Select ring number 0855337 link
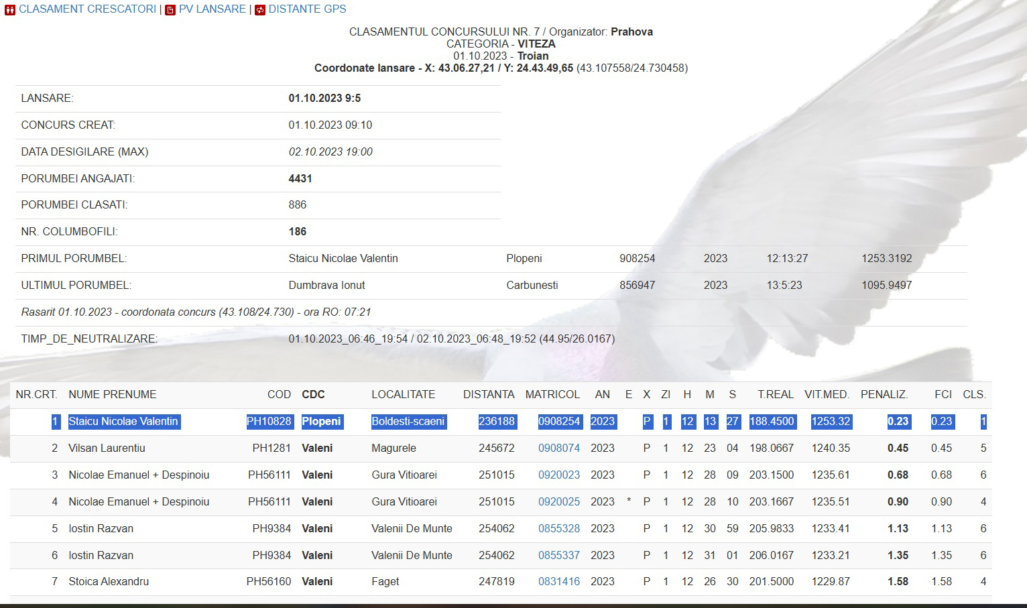Screen dimensions: 1027x608 [558, 555]
